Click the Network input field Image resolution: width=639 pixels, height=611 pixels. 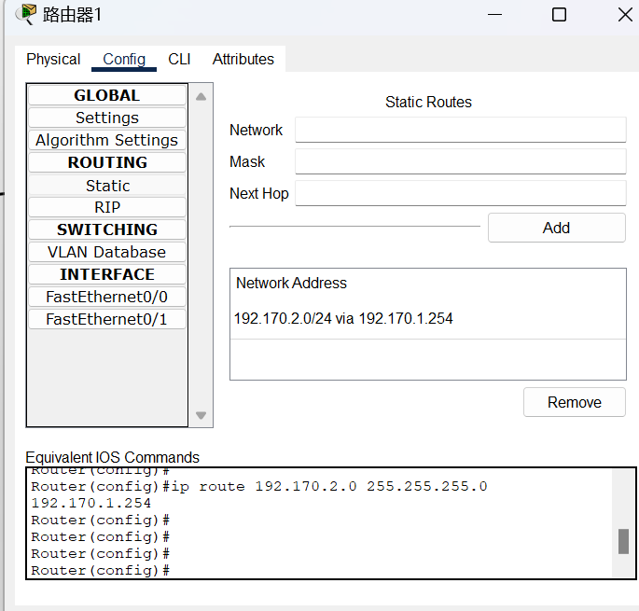(460, 130)
